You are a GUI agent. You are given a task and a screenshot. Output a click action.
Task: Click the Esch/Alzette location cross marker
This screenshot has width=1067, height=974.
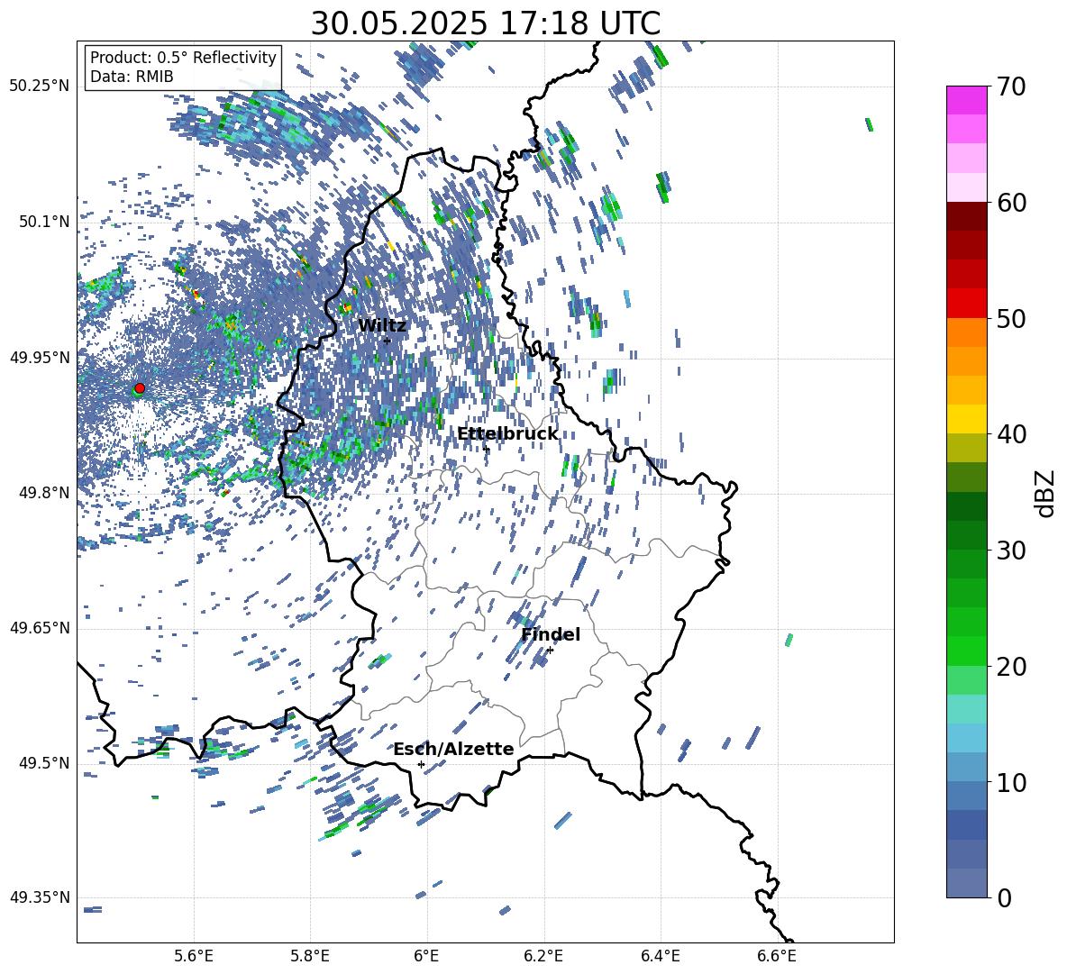(421, 764)
